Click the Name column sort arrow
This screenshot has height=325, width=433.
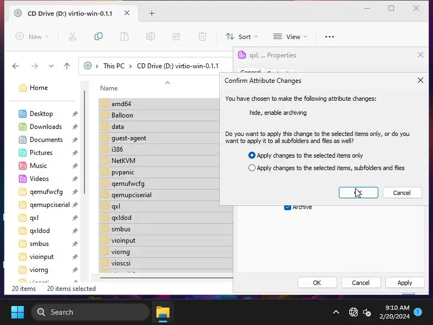167,83
